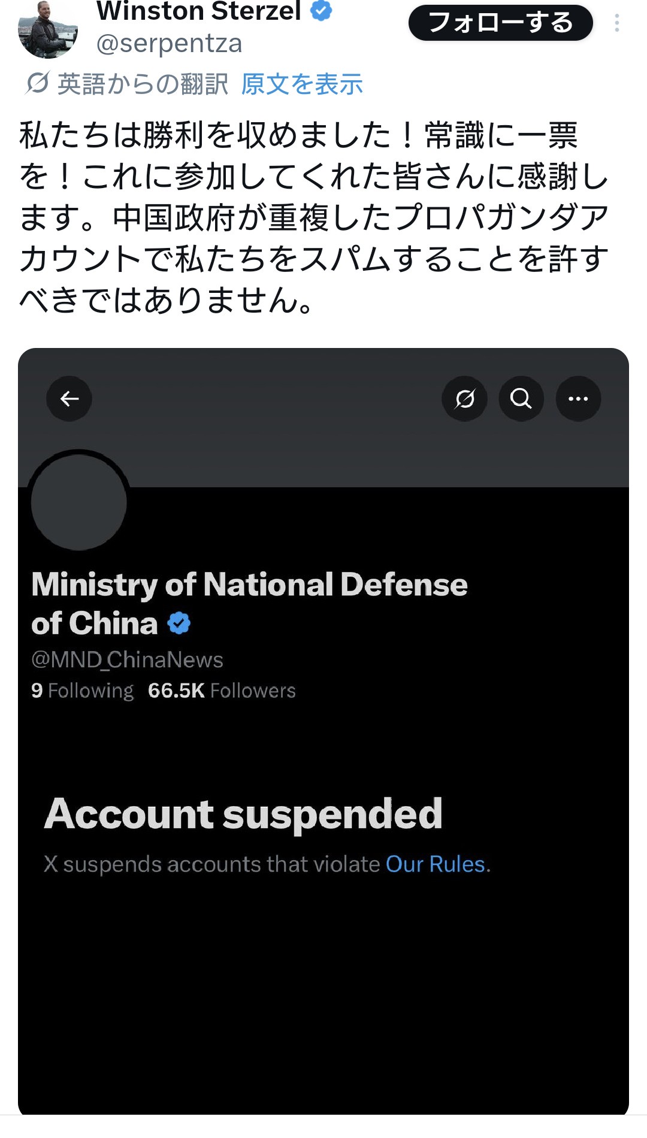
Task: Open search via magnifying glass icon
Action: 521,399
